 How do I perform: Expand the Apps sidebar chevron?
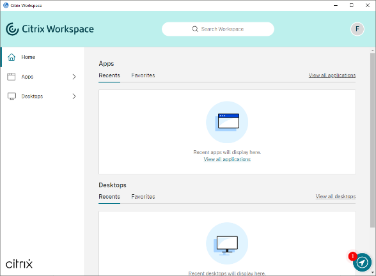coord(74,77)
